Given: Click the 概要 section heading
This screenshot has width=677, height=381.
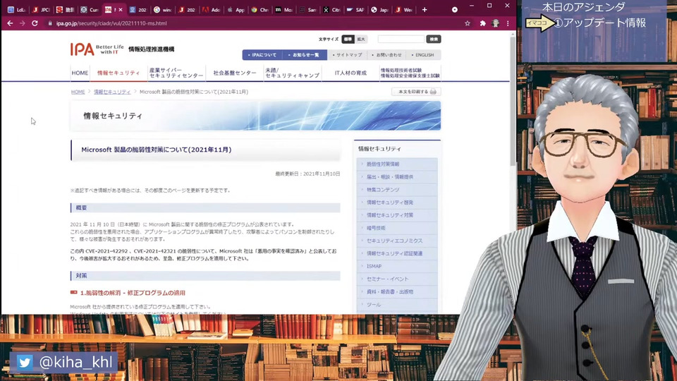Looking at the screenshot, I should (x=81, y=207).
